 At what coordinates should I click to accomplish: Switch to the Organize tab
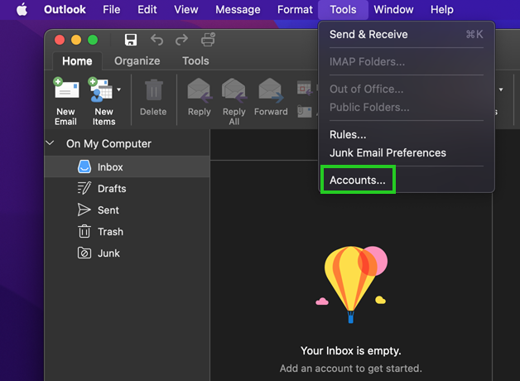(x=137, y=60)
